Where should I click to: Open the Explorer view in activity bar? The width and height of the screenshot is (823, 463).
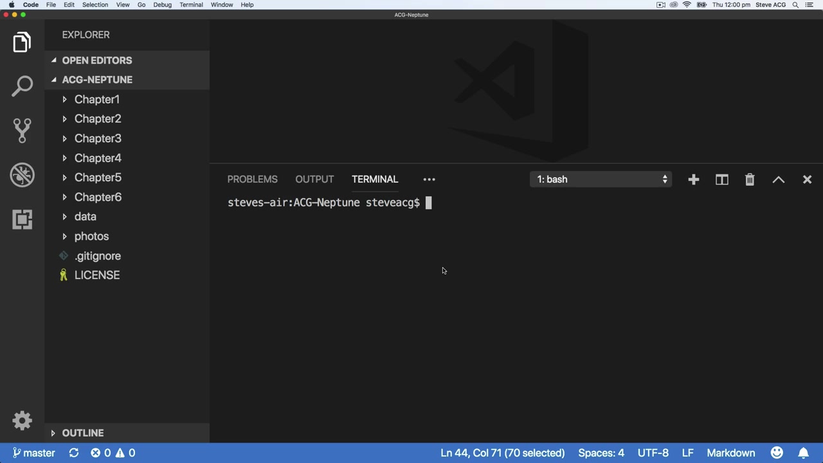pos(22,42)
